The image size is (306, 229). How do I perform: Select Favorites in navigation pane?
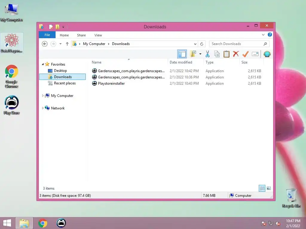pos(58,64)
